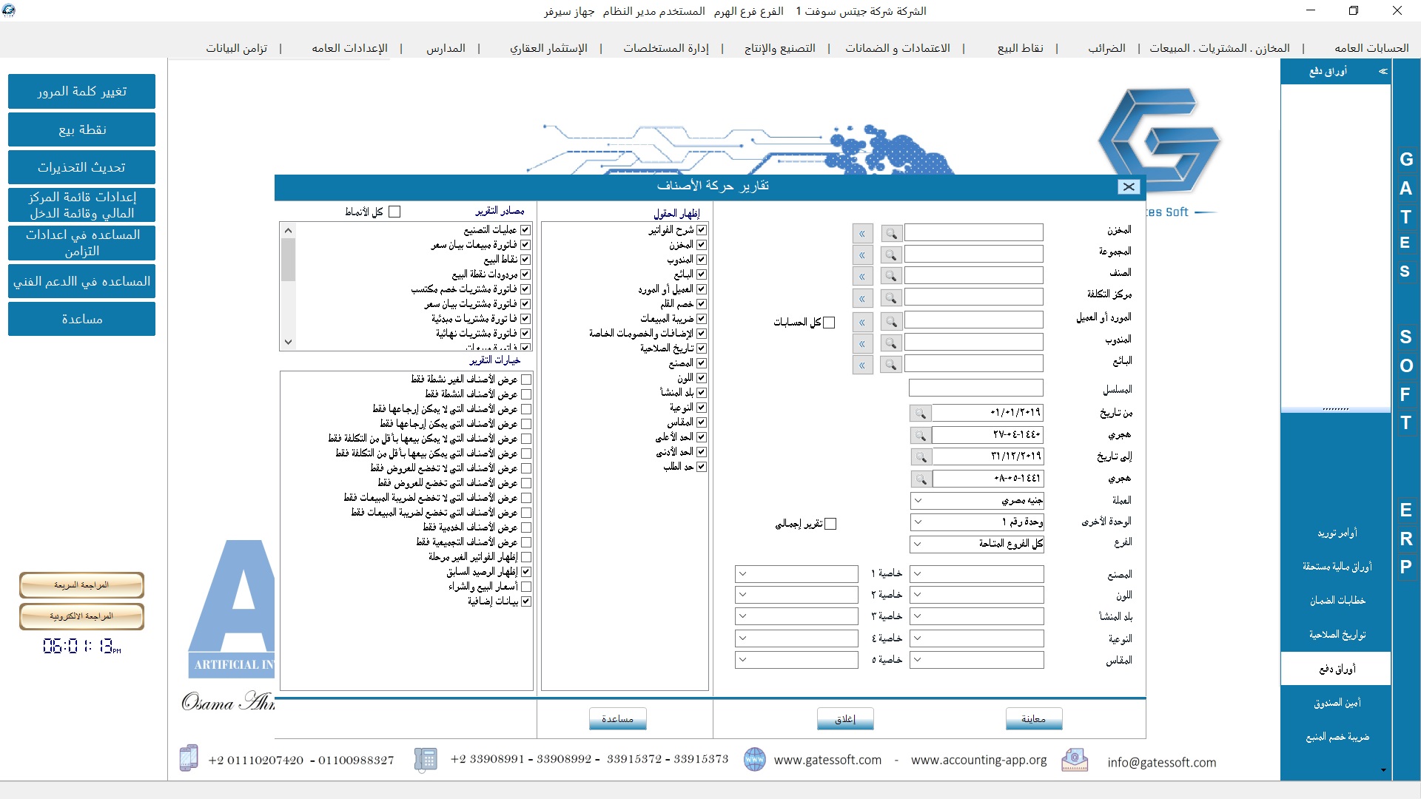The image size is (1421, 799).
Task: Click the مساعدة button in the dialog
Action: [x=618, y=719]
